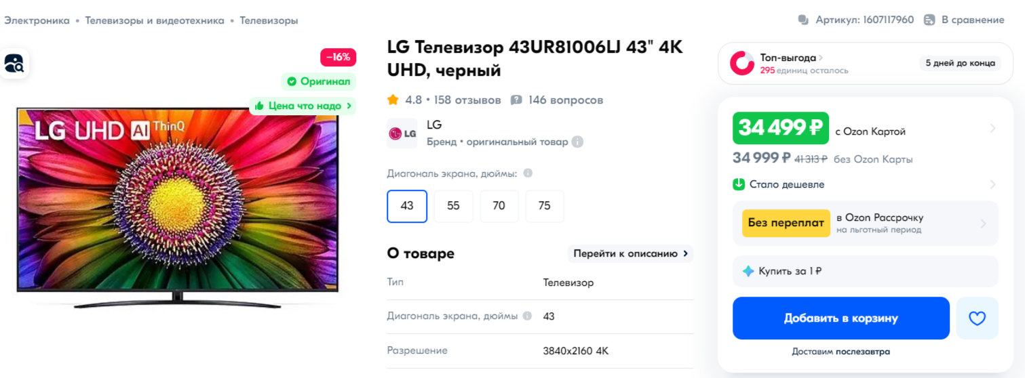
Task: Click the Цена что надо badge
Action: coord(303,106)
